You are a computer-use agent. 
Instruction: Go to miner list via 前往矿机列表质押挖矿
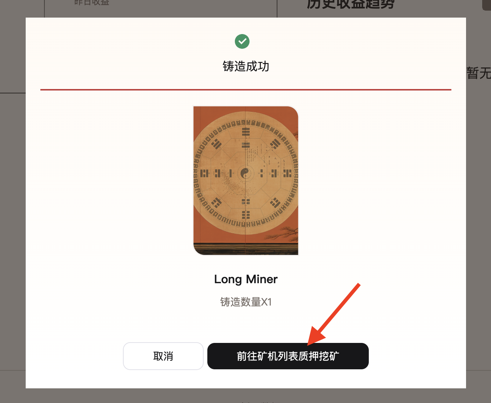pos(288,356)
